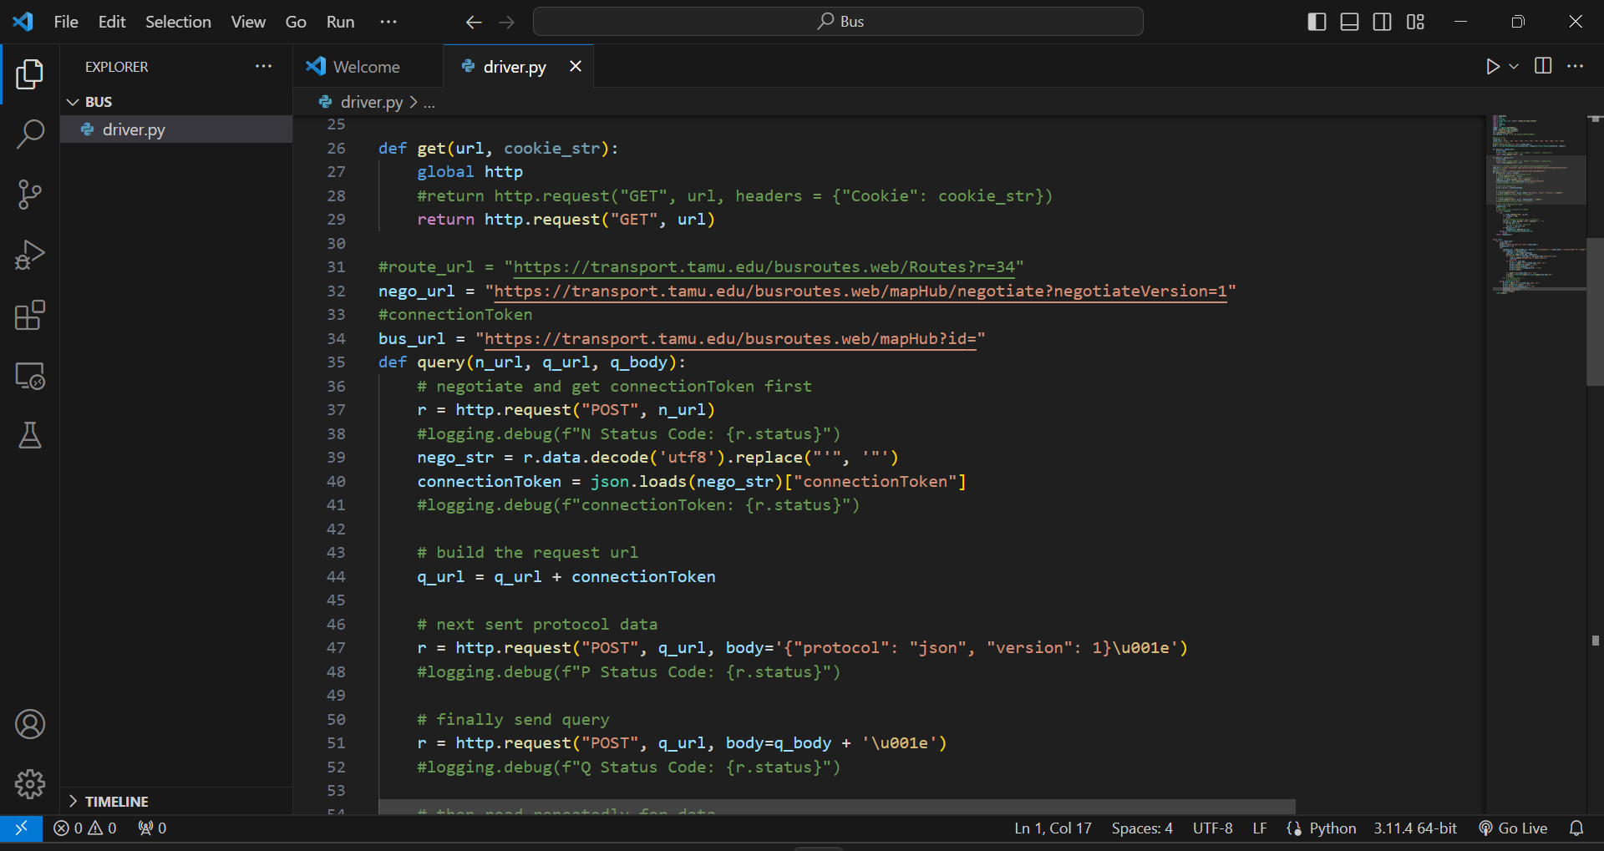Open run options dropdown arrow

click(1514, 67)
